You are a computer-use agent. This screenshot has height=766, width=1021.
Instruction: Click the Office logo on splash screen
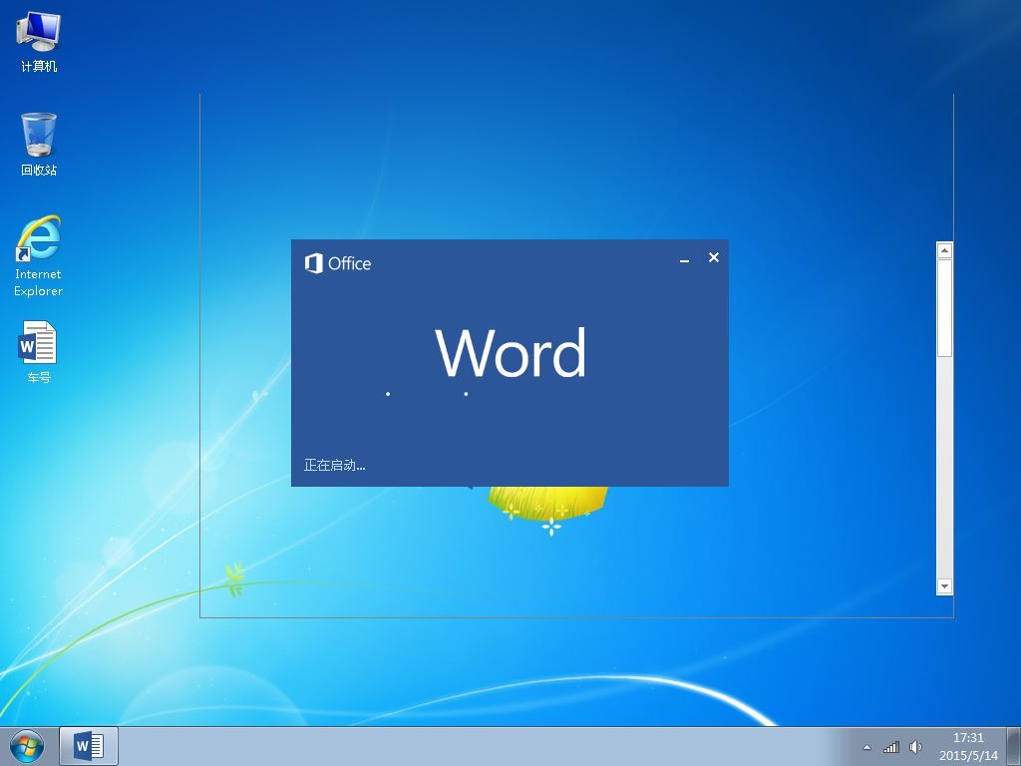point(338,263)
